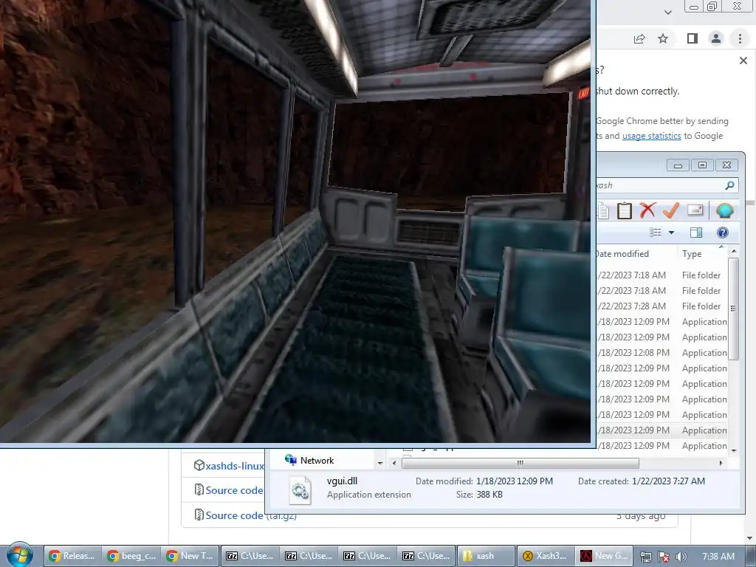Click the volume speaker tray icon
Viewport: 756px width, 567px height.
click(x=680, y=557)
